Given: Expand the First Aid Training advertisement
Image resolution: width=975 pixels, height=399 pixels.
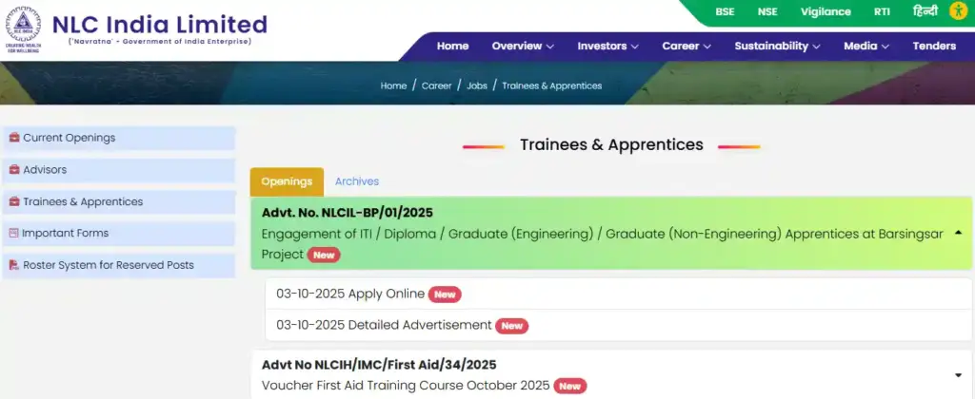Looking at the screenshot, I should click(x=957, y=374).
